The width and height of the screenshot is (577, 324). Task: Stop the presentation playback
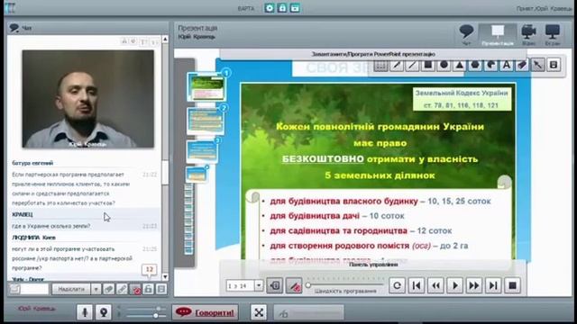(x=512, y=285)
